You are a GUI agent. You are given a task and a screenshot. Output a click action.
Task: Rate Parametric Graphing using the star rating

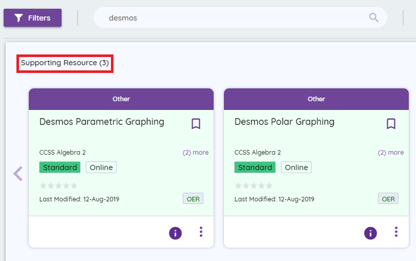click(x=59, y=185)
